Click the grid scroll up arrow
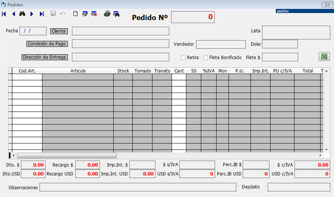 [x=326, y=71]
